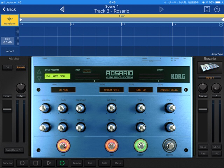
Task: Click the 1 Bar loop length strip
Action: pyautogui.click(x=121, y=16)
